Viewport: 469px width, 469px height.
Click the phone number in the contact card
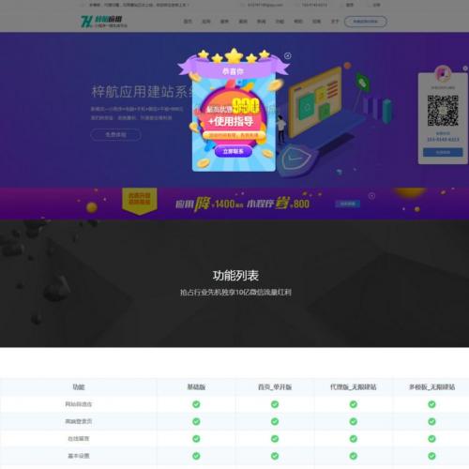pos(443,140)
